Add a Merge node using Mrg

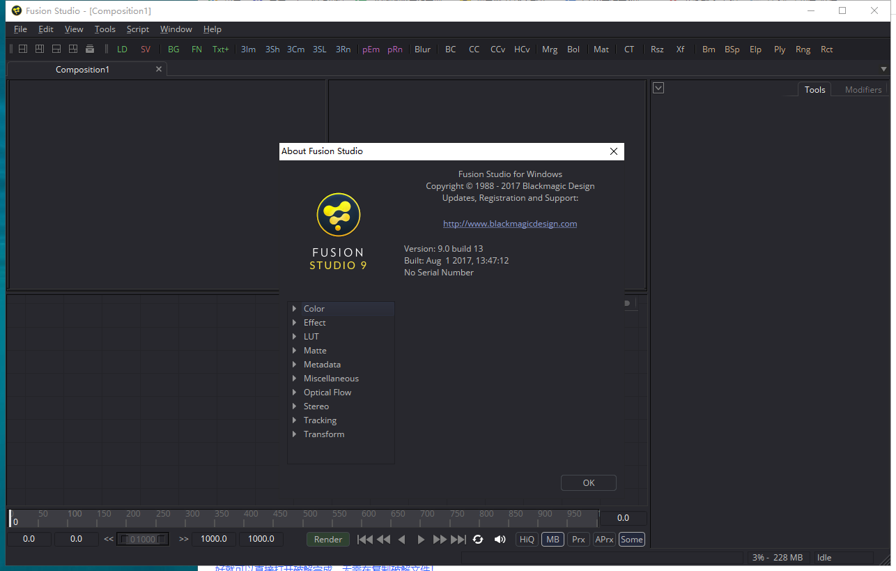tap(550, 49)
